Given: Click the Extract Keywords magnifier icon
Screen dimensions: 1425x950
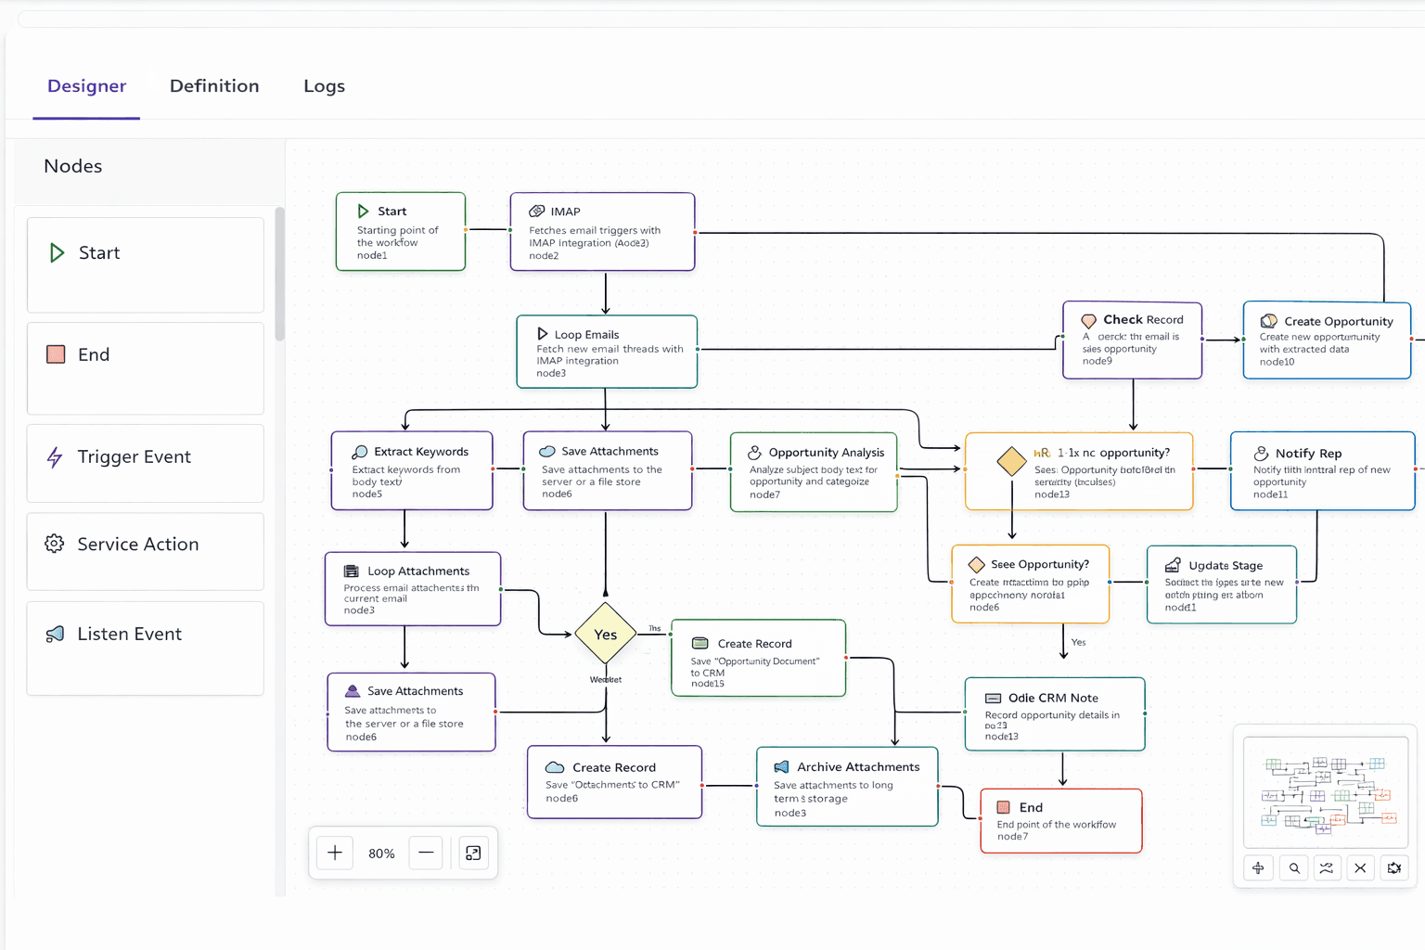Looking at the screenshot, I should [360, 452].
